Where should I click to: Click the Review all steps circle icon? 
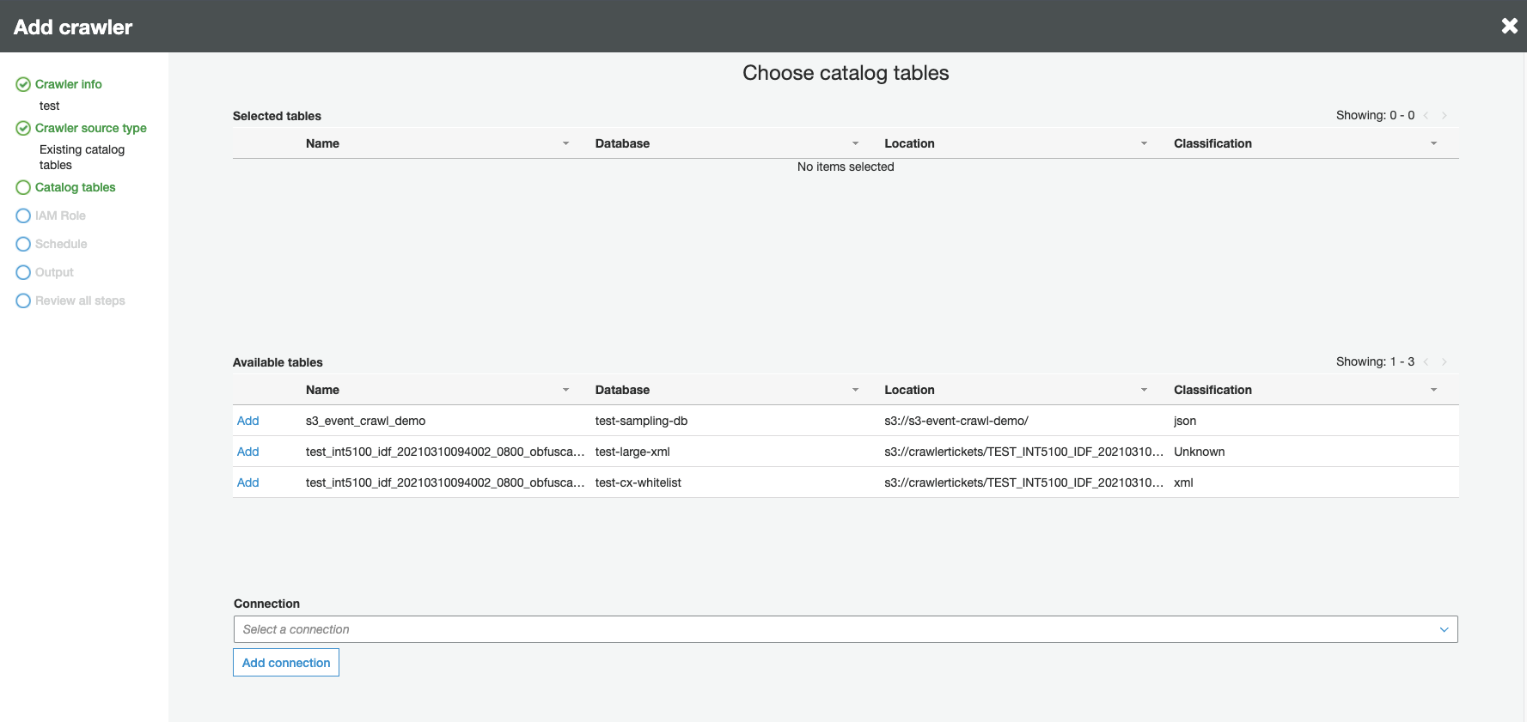(x=23, y=300)
